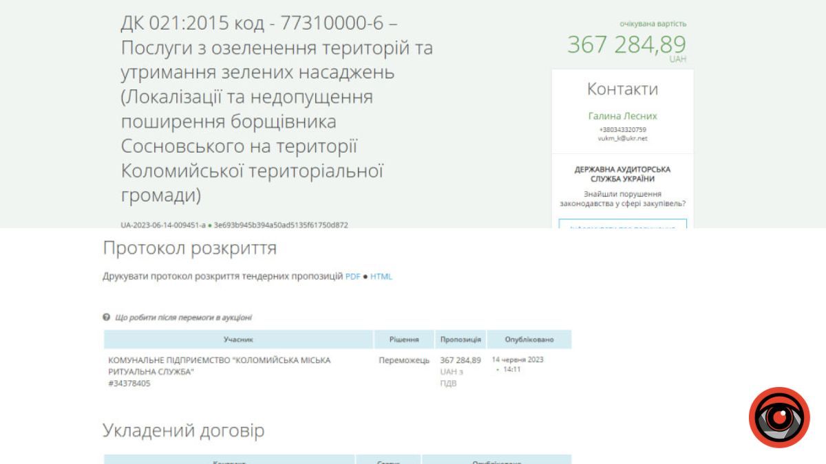The height and width of the screenshot is (464, 826).
Task: Open the HTML protocol version
Action: 381,276
